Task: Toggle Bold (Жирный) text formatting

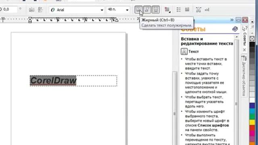Action: pos(138,10)
